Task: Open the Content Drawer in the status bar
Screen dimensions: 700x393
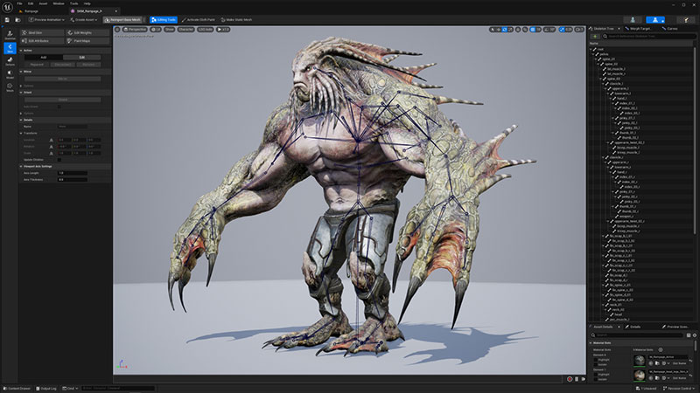Action: [x=17, y=389]
